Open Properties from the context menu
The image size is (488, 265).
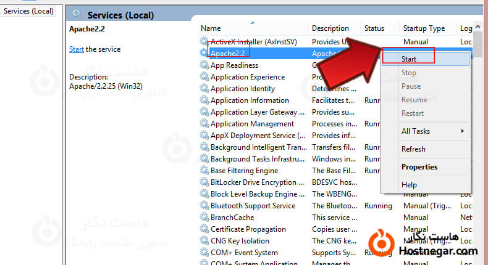tap(419, 167)
